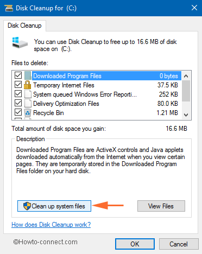Click the file list scroll down arrow
This screenshot has width=202, height=254.
coord(186,115)
